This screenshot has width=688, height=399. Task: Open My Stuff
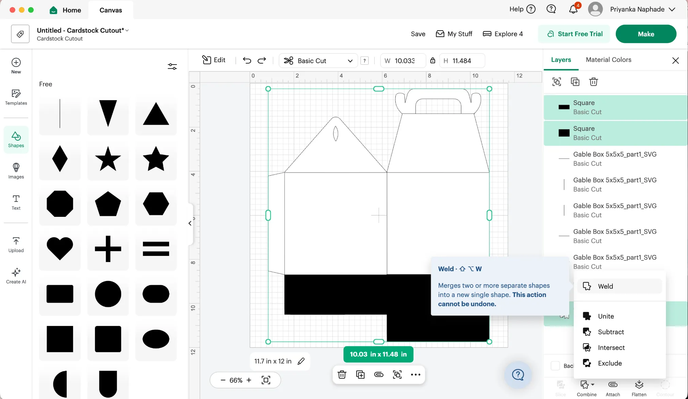tap(454, 34)
